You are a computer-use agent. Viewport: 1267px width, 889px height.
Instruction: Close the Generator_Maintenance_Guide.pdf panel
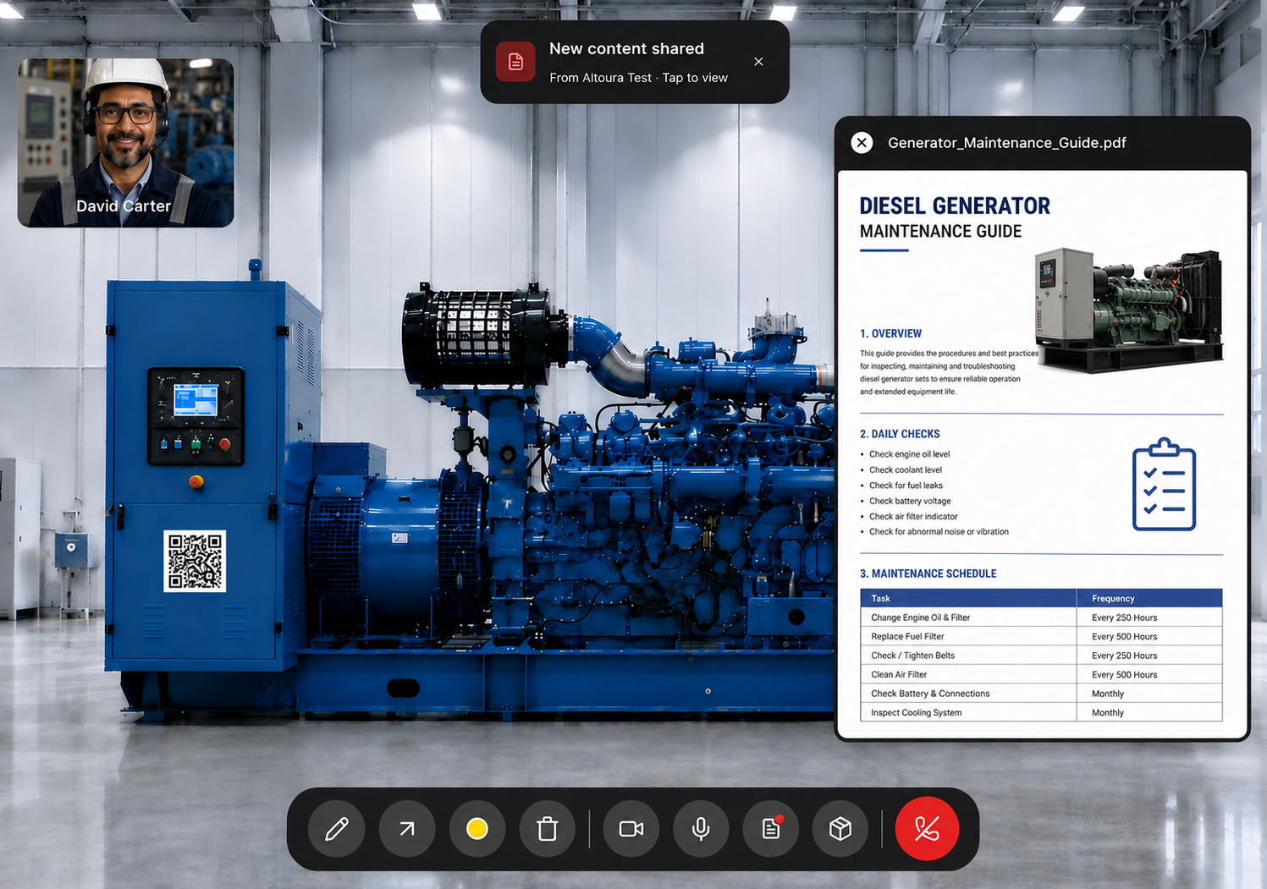(862, 143)
